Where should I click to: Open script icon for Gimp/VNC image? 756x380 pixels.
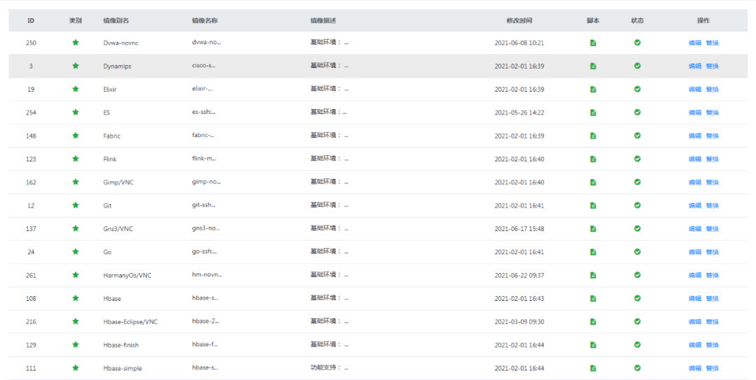click(x=593, y=182)
